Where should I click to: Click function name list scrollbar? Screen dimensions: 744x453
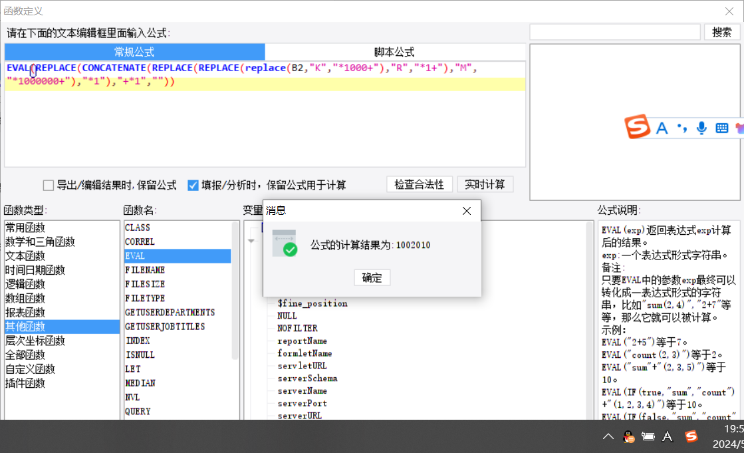point(235,290)
